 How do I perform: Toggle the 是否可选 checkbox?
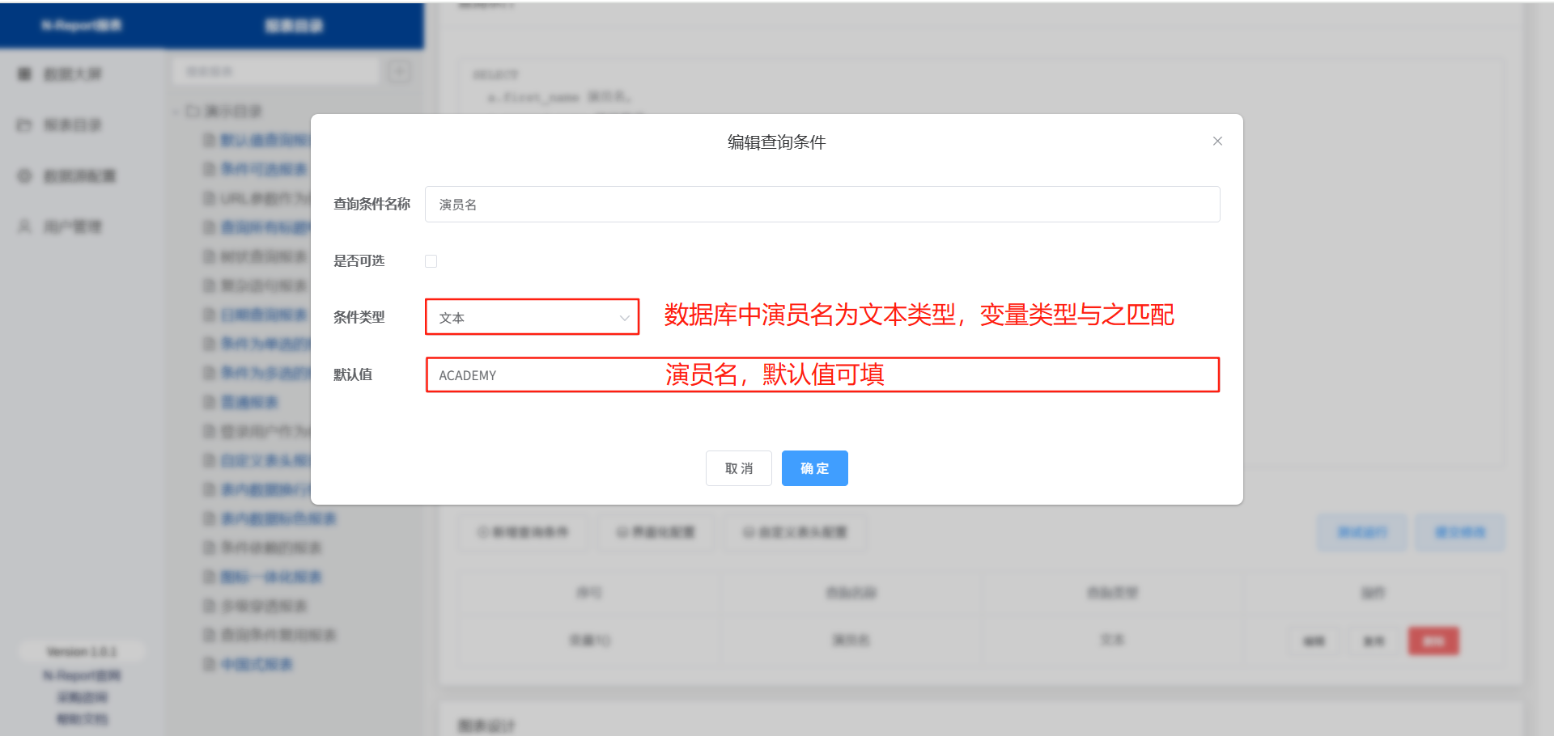pyautogui.click(x=431, y=261)
